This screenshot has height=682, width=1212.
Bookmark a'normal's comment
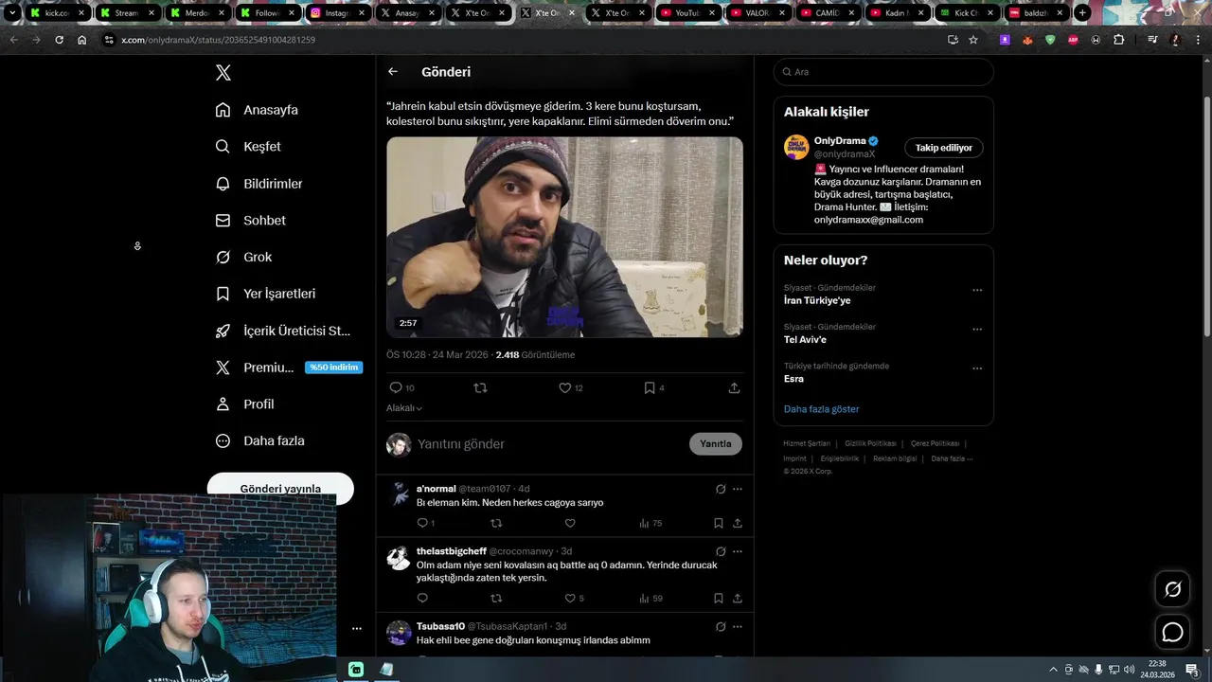click(719, 523)
